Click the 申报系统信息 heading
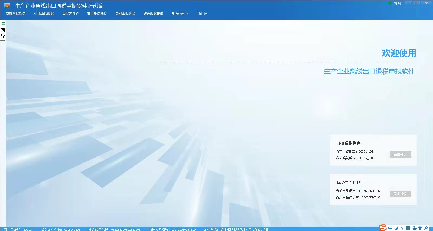The image size is (433, 231). (348, 143)
